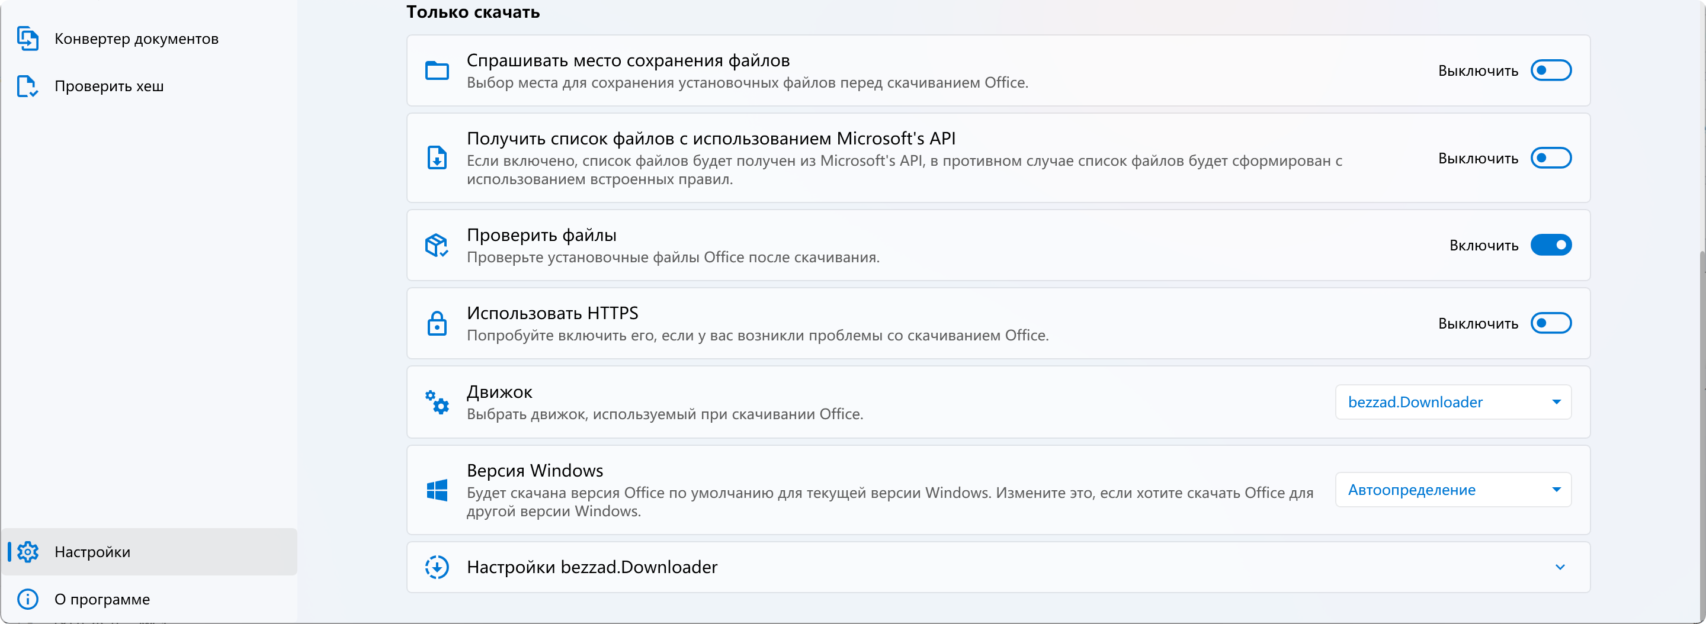Click the file download icon for Microsoft's API

tap(437, 157)
